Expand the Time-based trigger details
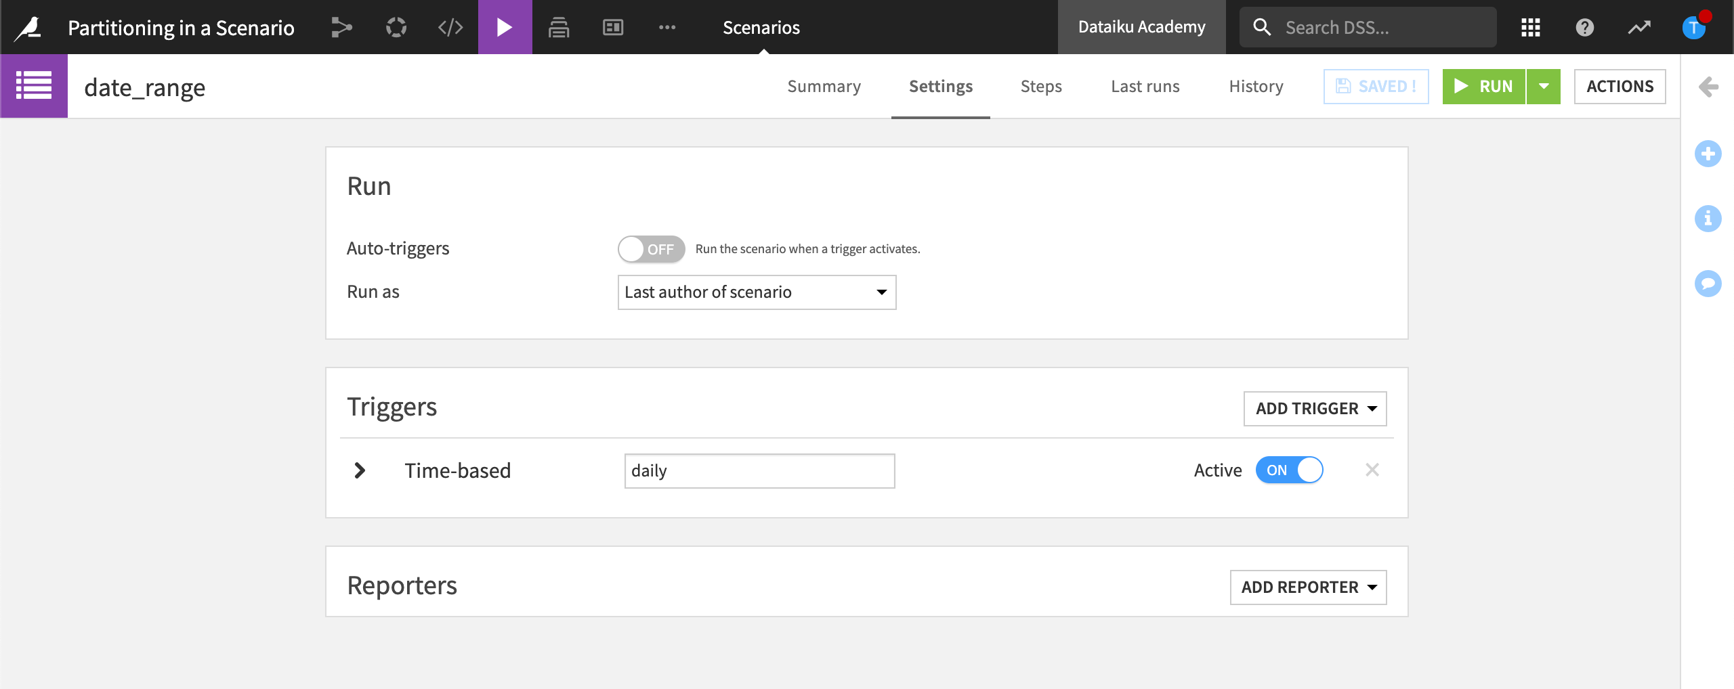The height and width of the screenshot is (689, 1734). tap(360, 470)
